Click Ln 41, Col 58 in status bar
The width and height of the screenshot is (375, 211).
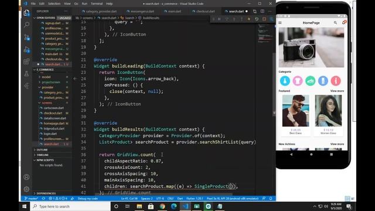click(129, 199)
